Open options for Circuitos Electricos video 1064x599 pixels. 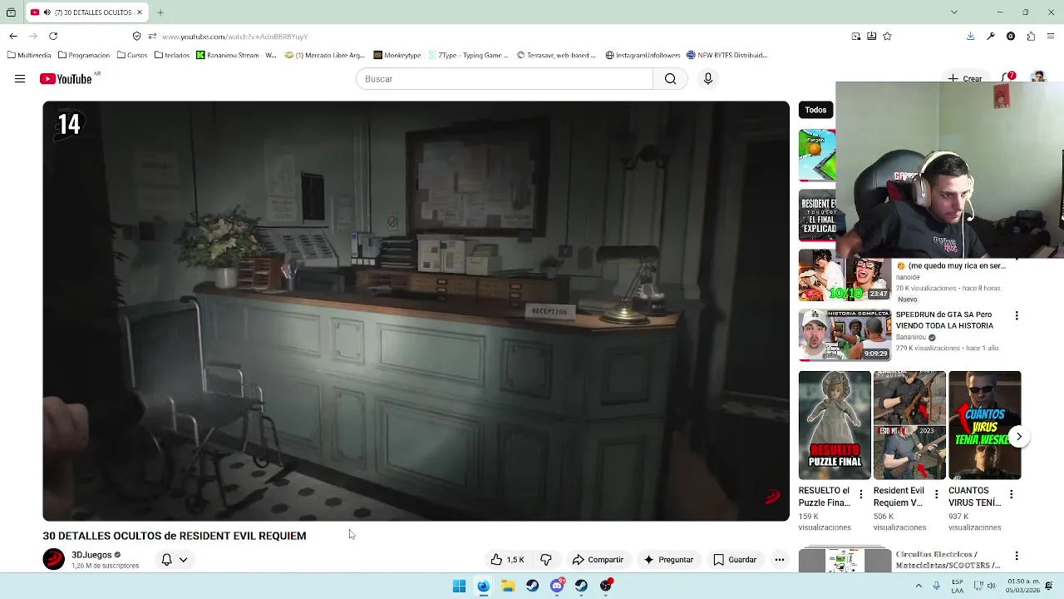pos(1016,556)
